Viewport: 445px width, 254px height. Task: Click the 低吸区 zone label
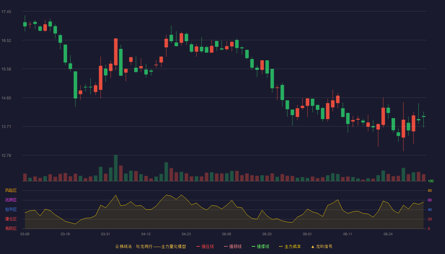click(x=11, y=229)
